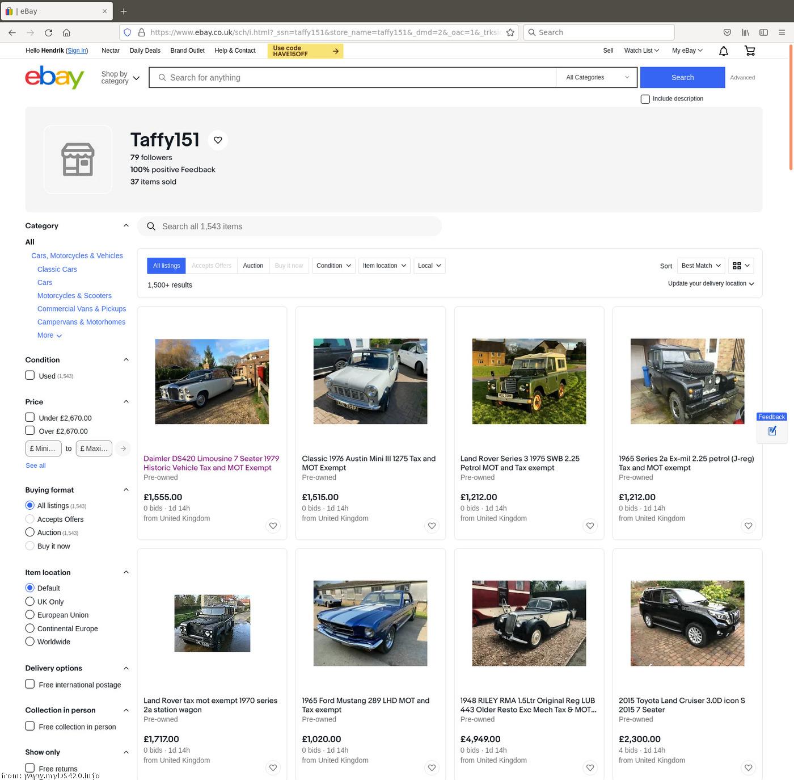Watch the Toyota Land Cruiser heart
The image size is (794, 780).
[x=748, y=768]
